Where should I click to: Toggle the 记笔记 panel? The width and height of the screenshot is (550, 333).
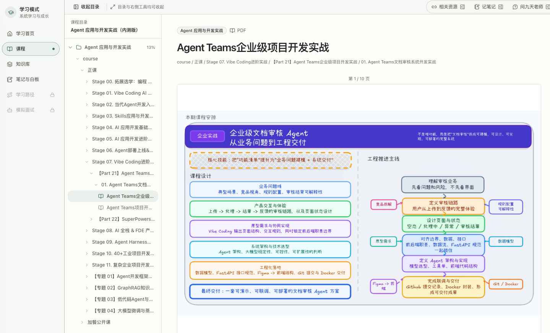point(488,7)
